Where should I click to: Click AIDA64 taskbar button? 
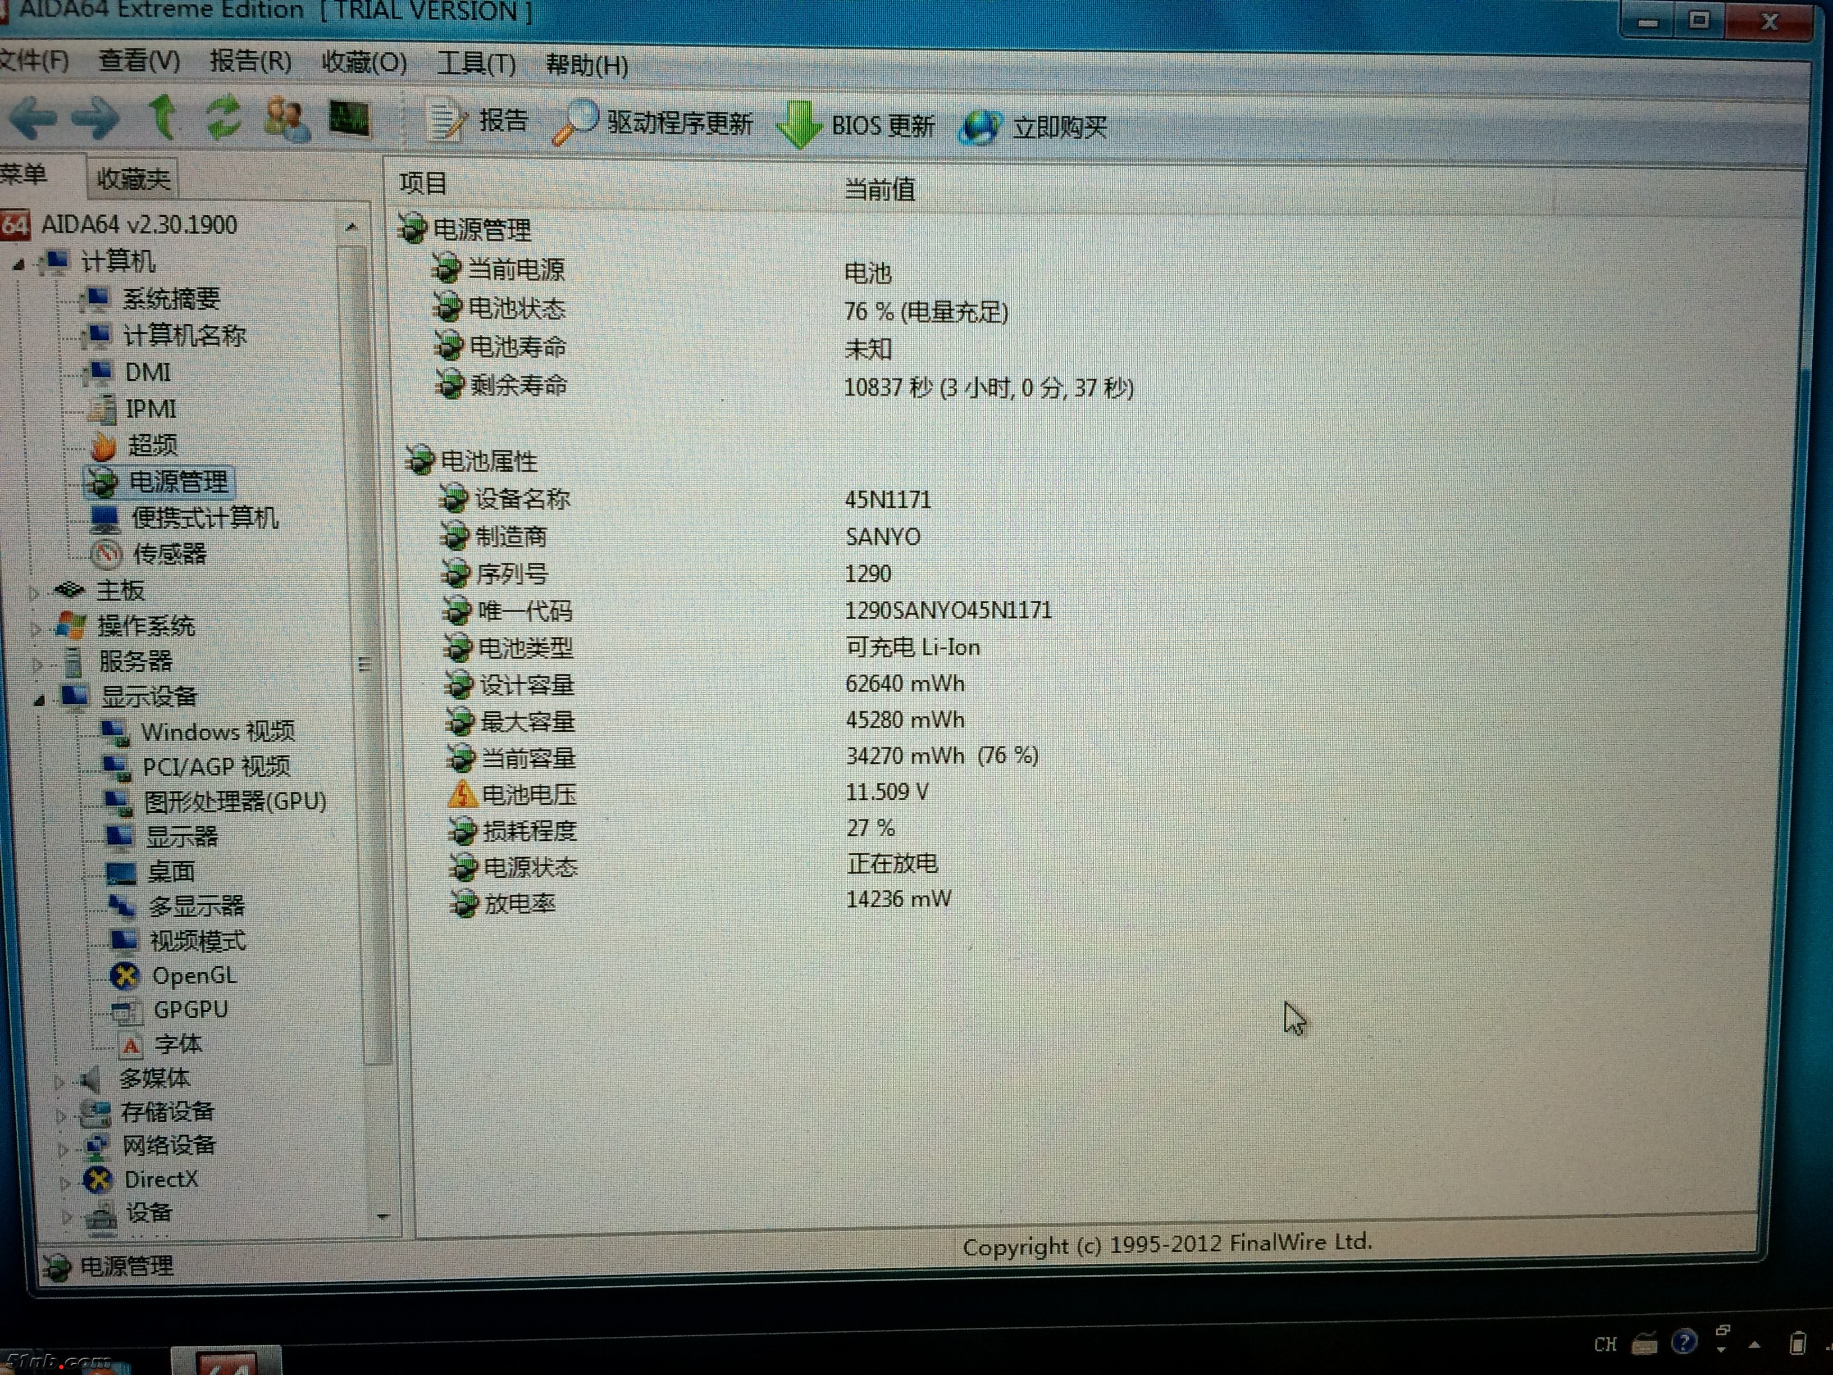(x=226, y=1361)
